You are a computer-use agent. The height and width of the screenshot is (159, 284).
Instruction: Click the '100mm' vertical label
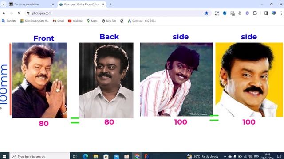coord(4,84)
